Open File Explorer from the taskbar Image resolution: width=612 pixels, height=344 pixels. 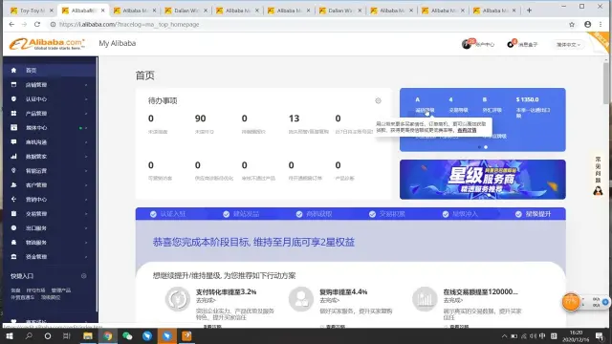pos(87,335)
